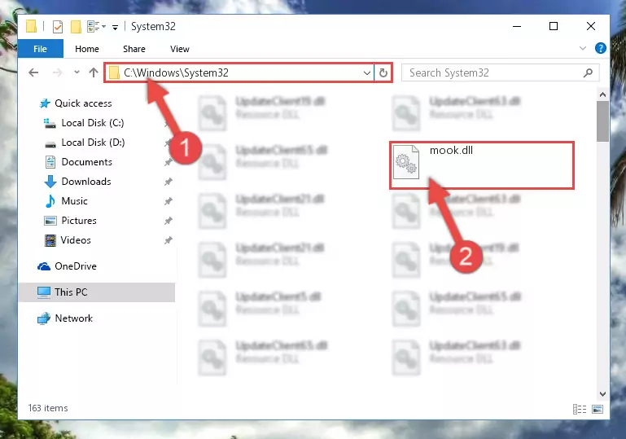Click the Videos film icon in sidebar
Image resolution: width=626 pixels, height=439 pixels.
pos(50,240)
